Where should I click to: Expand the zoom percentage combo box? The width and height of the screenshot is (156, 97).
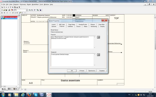click(27, 10)
